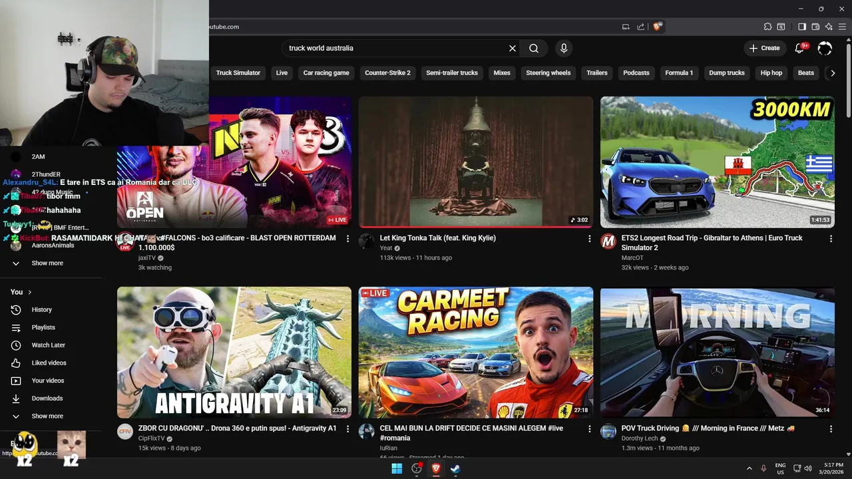The height and width of the screenshot is (479, 852).
Task: Select the Steering wheels chip
Action: coord(548,73)
